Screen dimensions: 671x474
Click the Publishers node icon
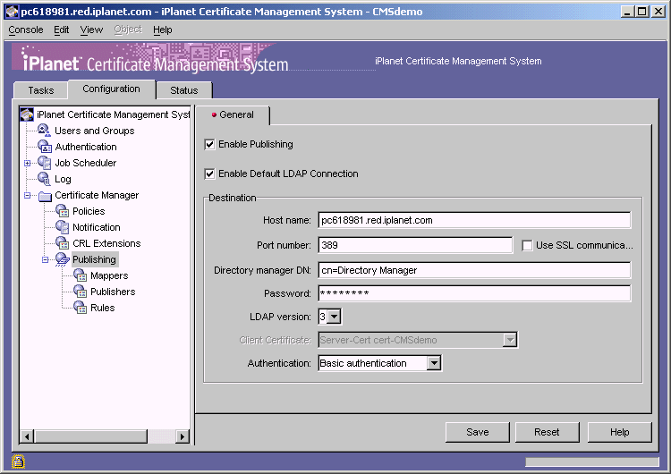(80, 292)
